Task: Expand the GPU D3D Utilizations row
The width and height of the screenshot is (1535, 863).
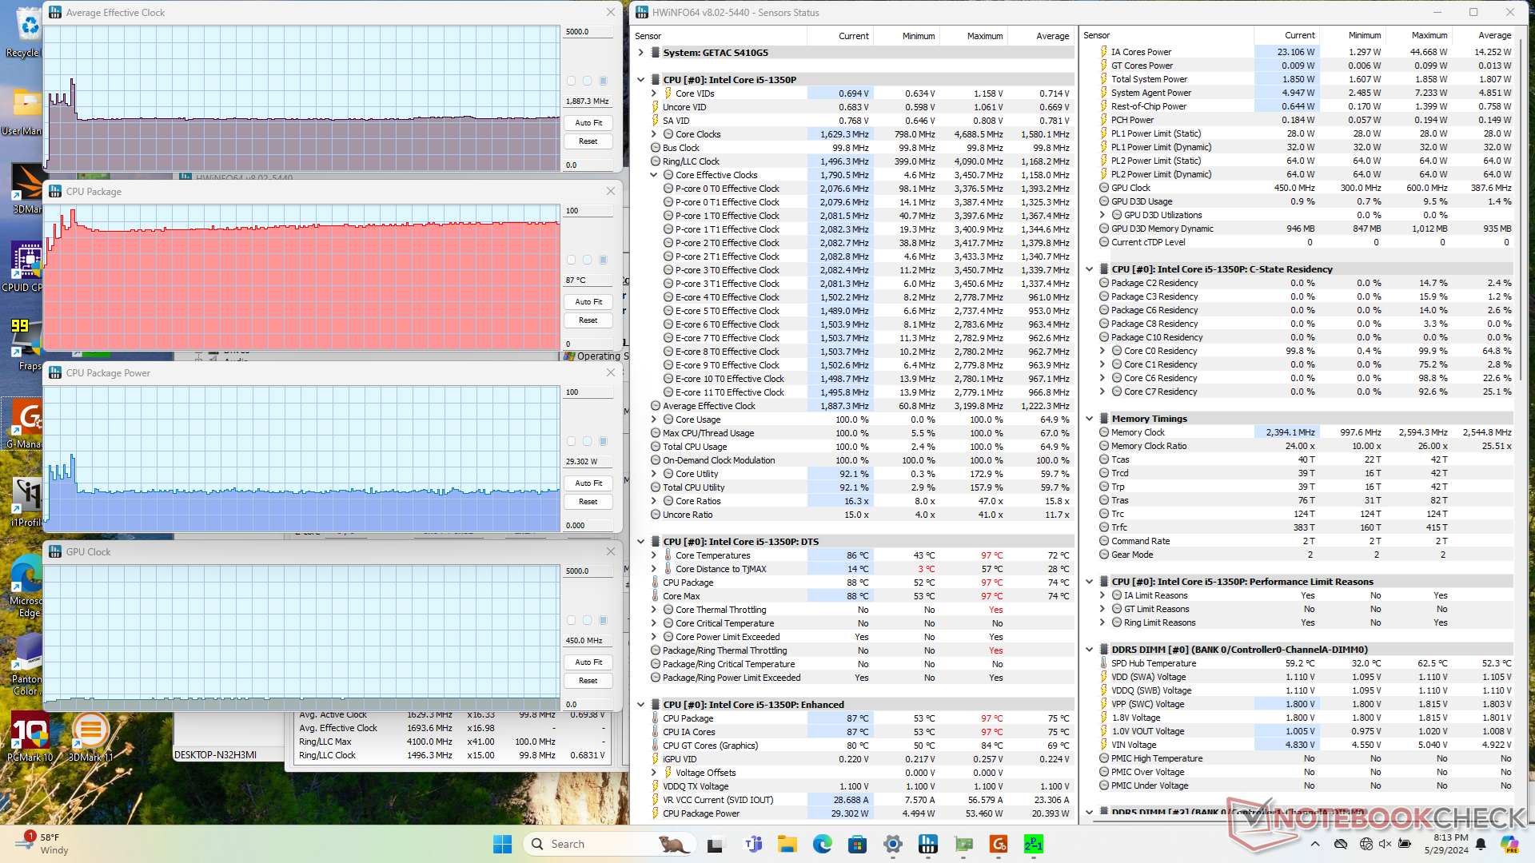Action: click(1102, 215)
